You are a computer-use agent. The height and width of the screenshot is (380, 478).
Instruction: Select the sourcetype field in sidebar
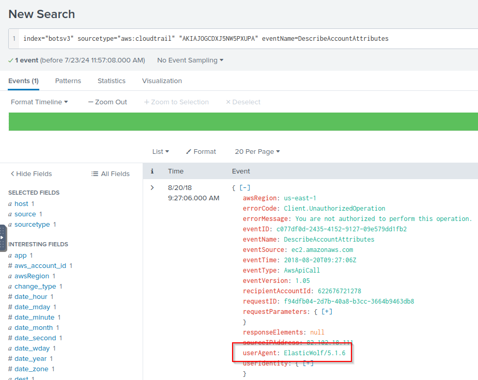pos(32,225)
